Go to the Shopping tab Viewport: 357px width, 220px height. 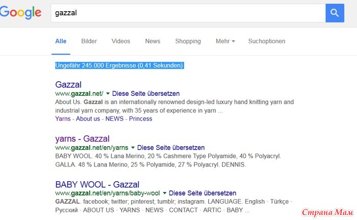click(x=188, y=41)
